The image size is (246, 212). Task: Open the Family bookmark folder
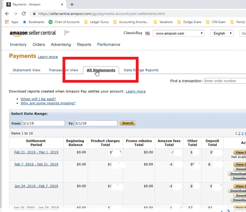pyautogui.click(x=238, y=22)
